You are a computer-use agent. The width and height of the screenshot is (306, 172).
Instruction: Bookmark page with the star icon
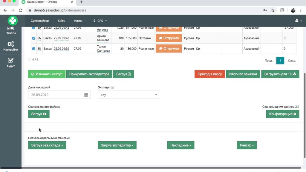273,10
